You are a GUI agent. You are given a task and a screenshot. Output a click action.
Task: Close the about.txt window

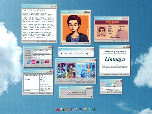click(x=55, y=6)
